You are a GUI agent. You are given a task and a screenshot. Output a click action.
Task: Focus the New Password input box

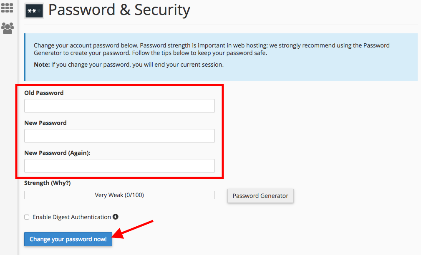pos(119,136)
